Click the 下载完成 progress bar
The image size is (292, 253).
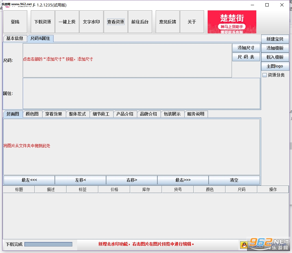(48, 244)
